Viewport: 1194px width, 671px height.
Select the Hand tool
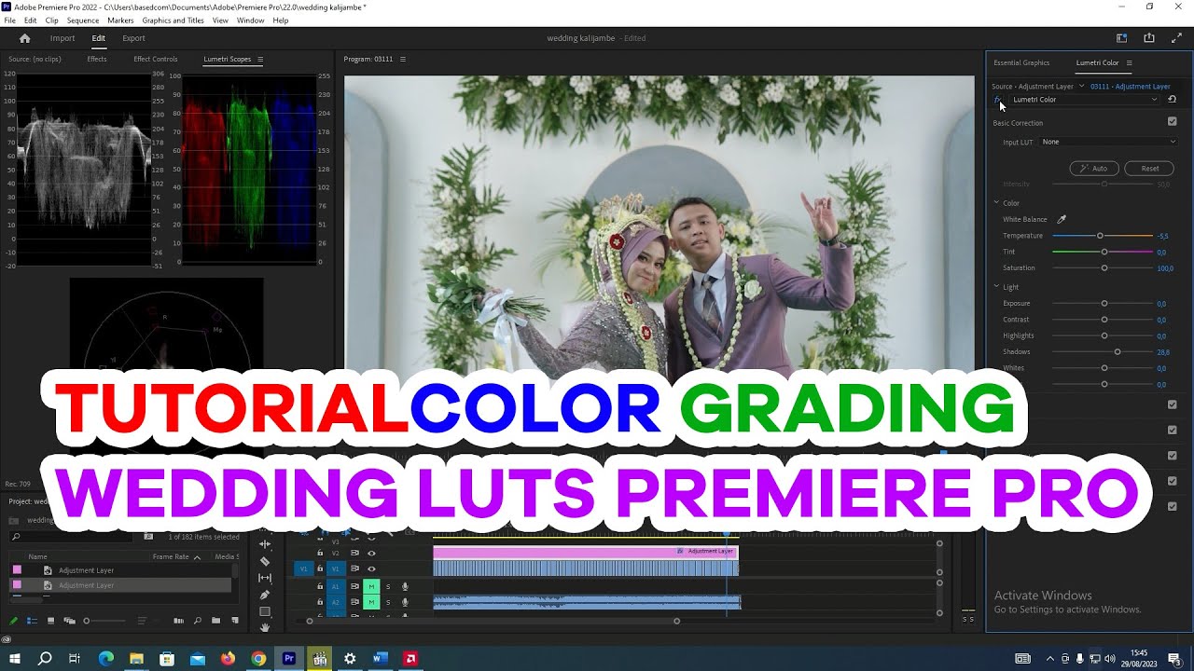pyautogui.click(x=265, y=627)
